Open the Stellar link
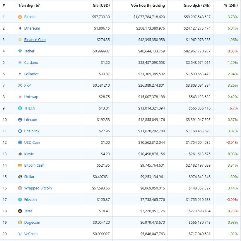 (29, 177)
